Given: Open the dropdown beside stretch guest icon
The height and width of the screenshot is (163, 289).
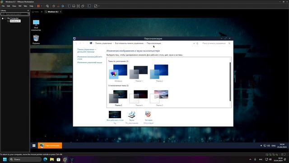Looking at the screenshot, I should click(99, 6).
